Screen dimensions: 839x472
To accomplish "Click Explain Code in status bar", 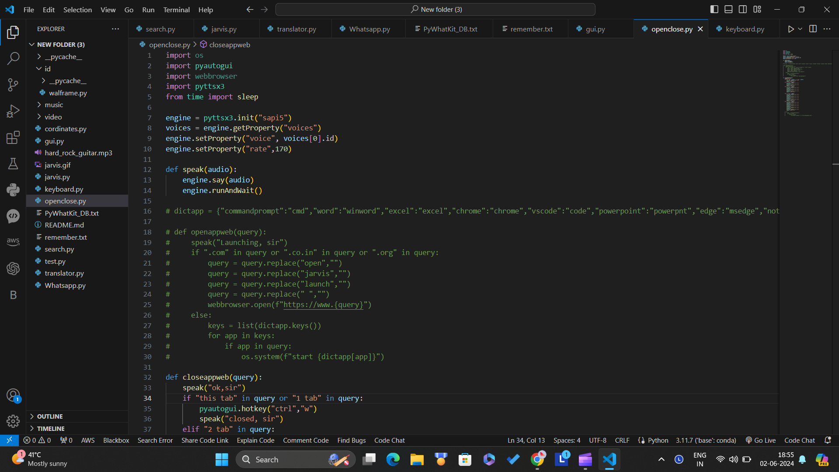I will point(255,440).
